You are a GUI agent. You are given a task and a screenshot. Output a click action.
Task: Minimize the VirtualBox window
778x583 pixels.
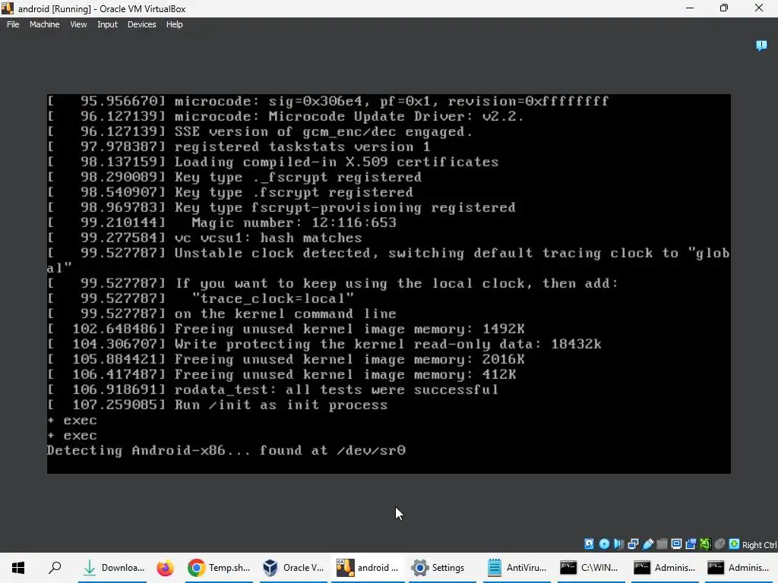tap(690, 8)
